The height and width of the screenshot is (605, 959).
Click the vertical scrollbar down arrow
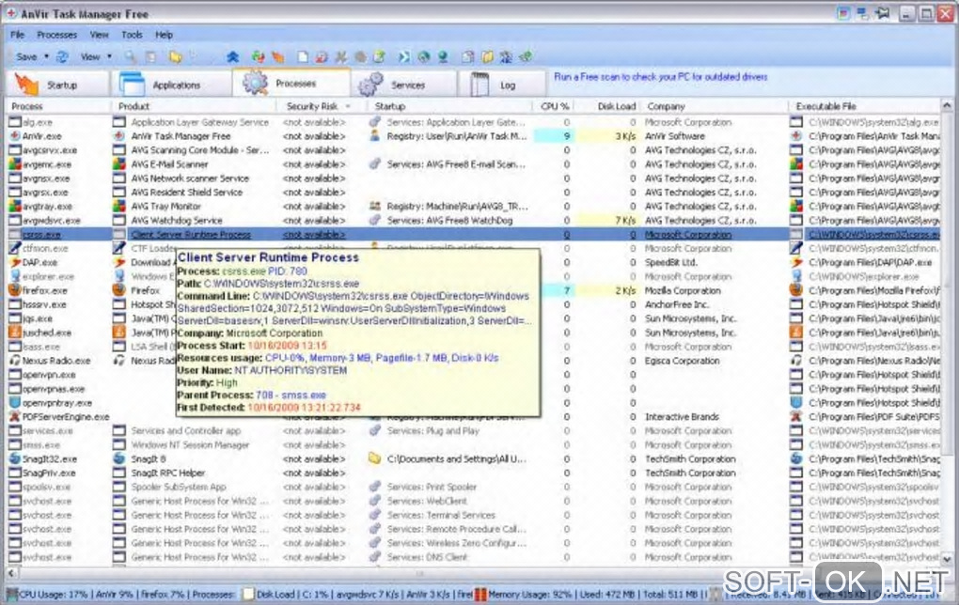coord(947,559)
